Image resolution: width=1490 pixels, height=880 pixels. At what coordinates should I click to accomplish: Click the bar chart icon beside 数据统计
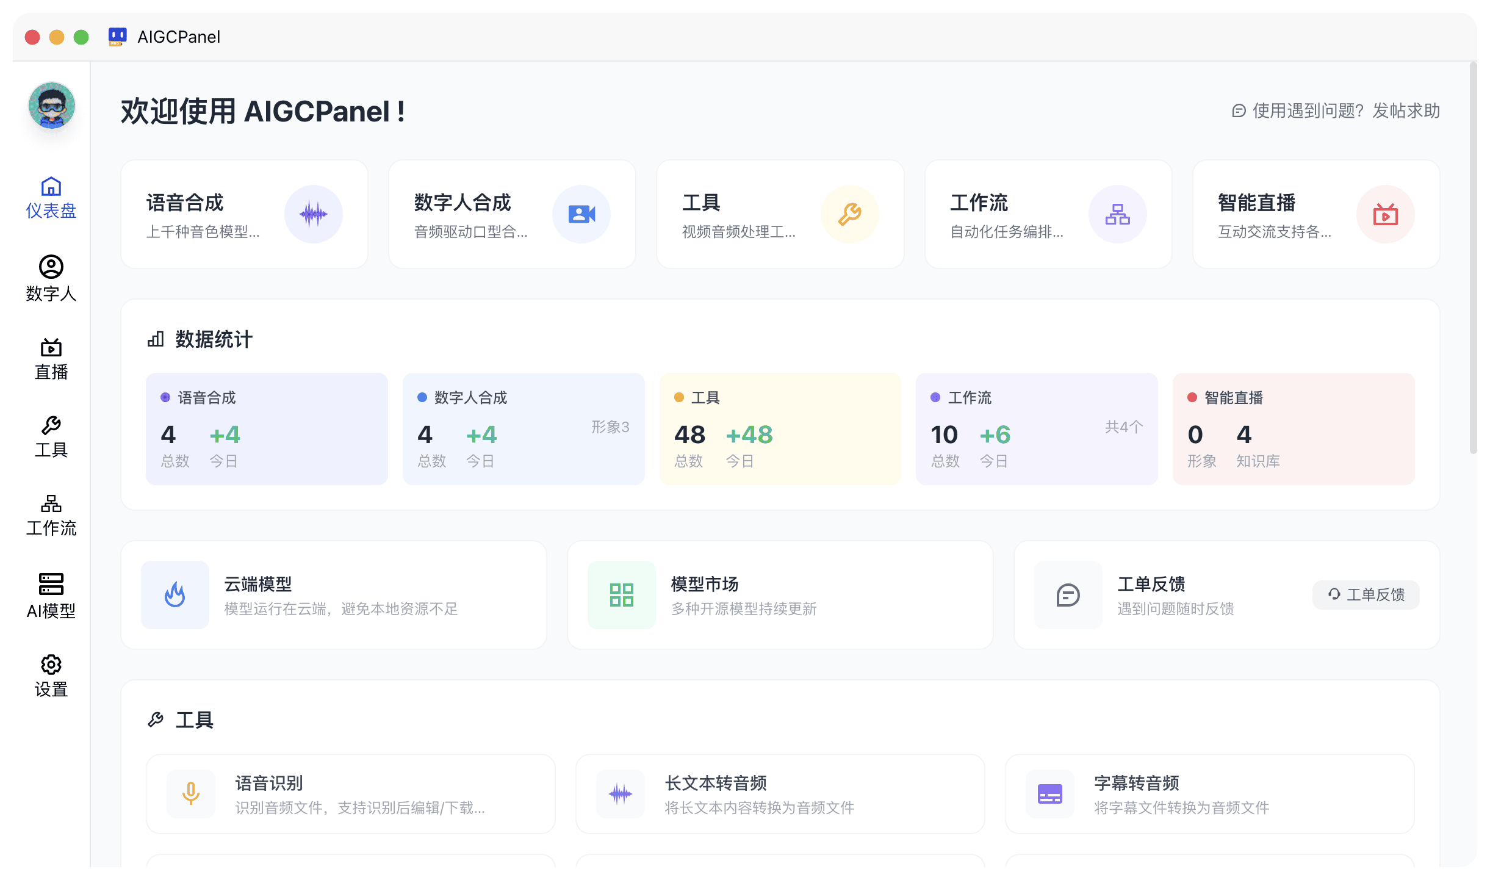tap(156, 339)
